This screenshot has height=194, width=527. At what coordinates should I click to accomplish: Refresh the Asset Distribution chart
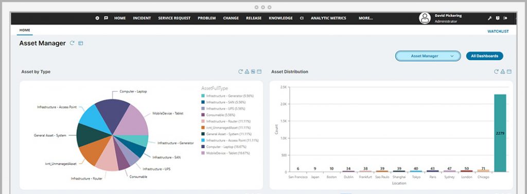pos(497,72)
